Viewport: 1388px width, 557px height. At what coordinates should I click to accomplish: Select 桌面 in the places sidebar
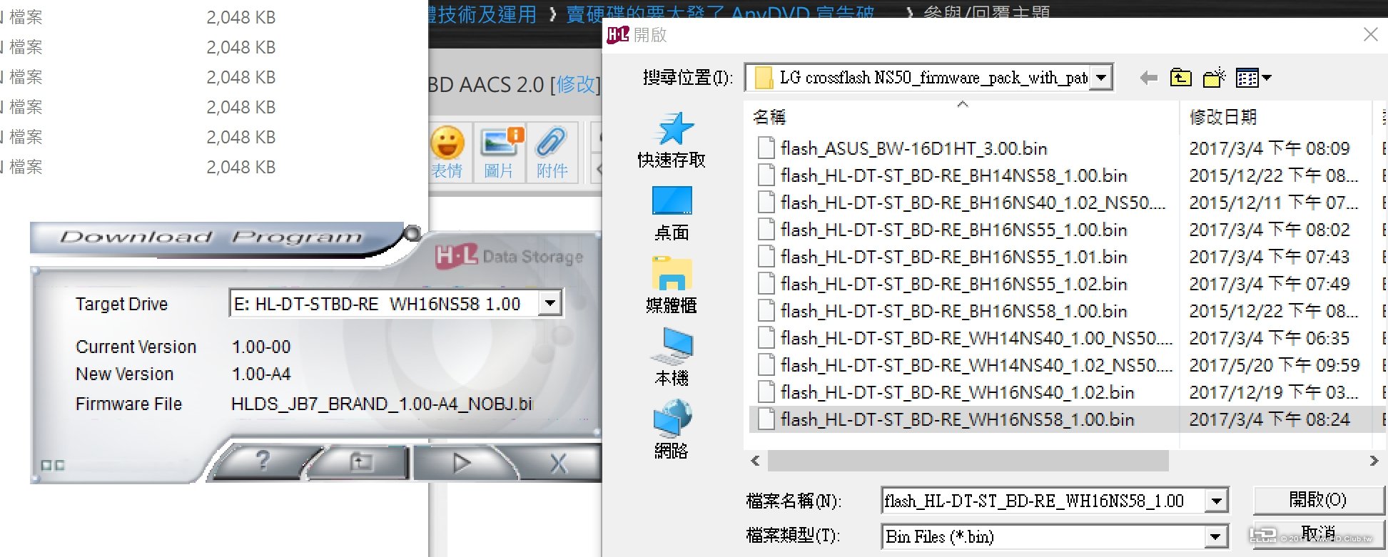pos(672,214)
